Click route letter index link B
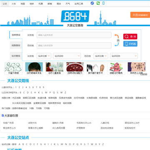 (x=20, y=92)
